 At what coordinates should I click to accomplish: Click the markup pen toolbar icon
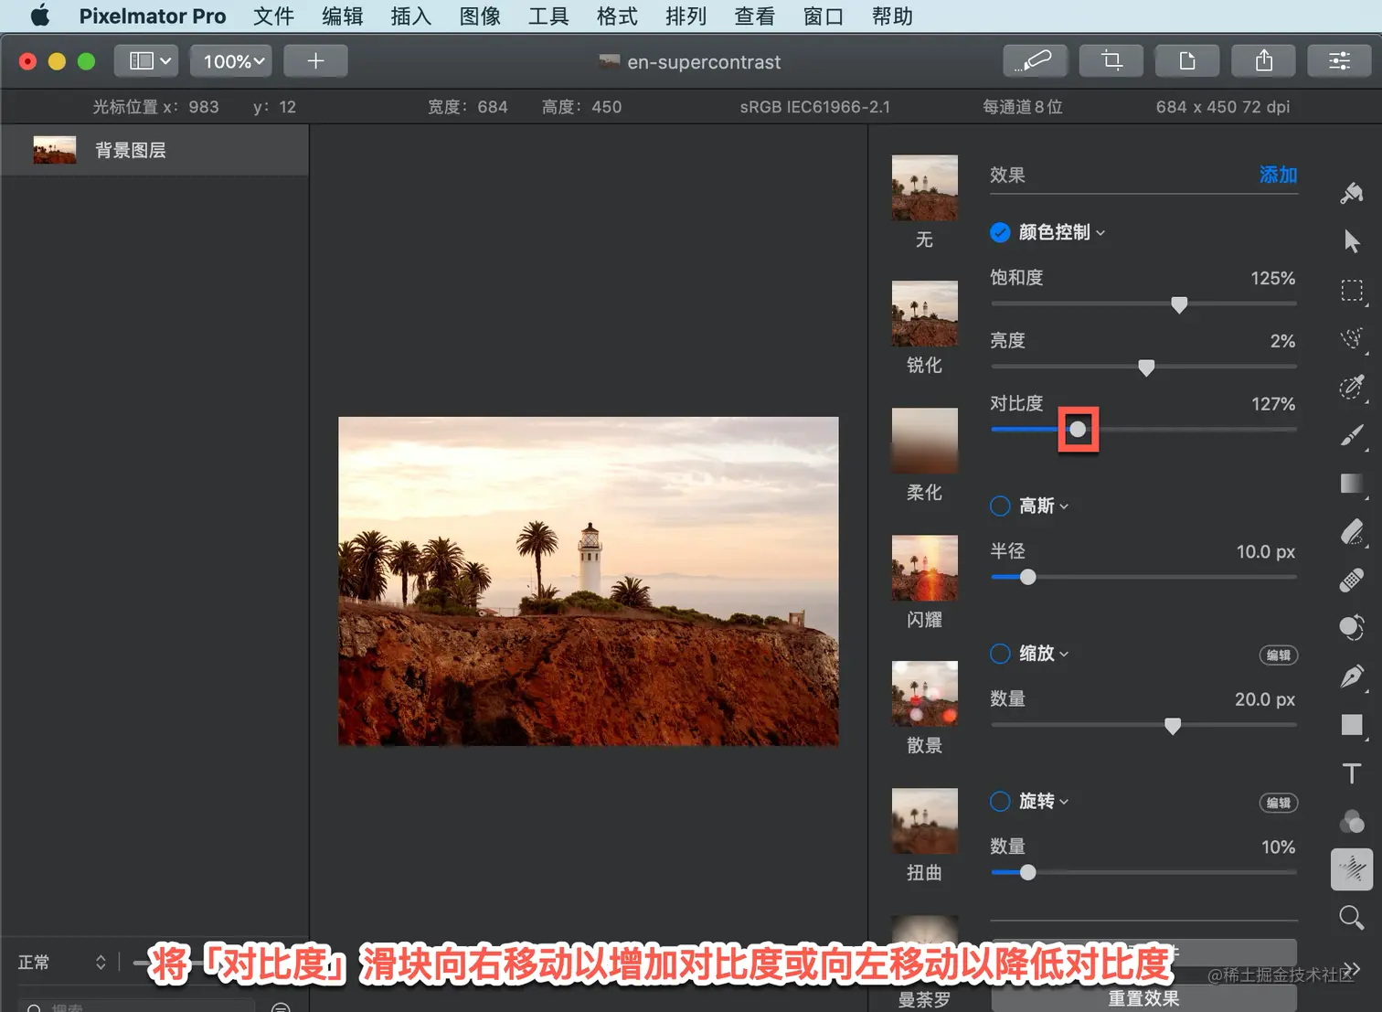pyautogui.click(x=1035, y=61)
